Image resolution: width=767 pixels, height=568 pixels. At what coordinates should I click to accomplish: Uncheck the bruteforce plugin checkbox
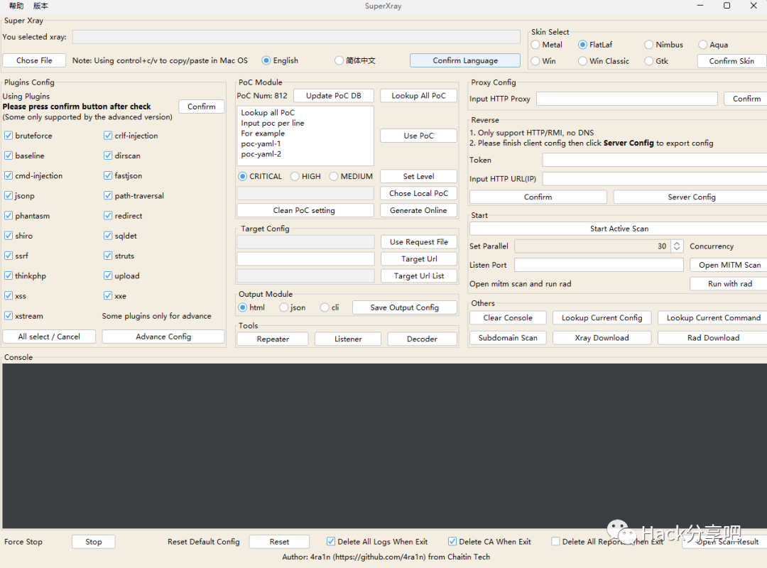(x=9, y=136)
